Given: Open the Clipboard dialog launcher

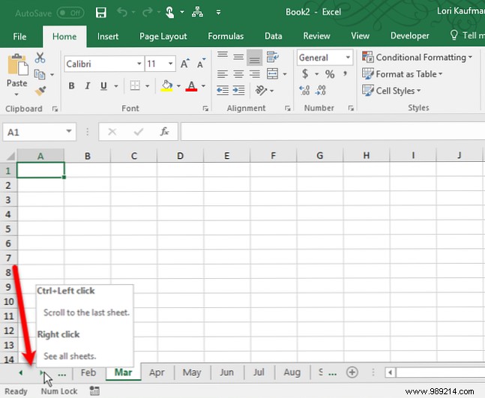Looking at the screenshot, I should coord(55,109).
